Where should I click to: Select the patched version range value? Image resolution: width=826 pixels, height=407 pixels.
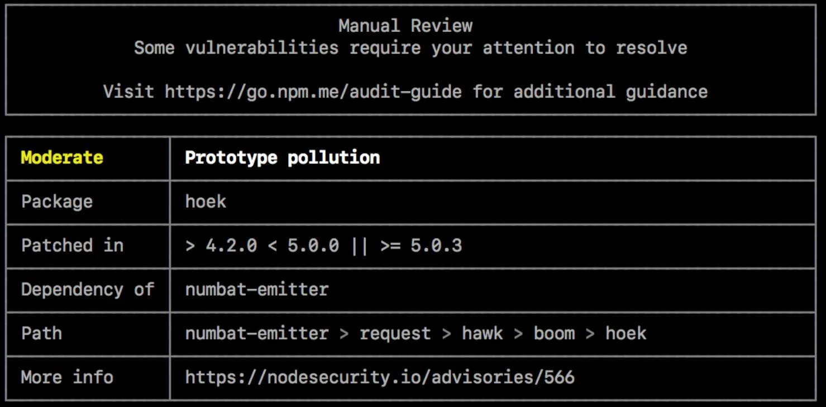point(324,246)
